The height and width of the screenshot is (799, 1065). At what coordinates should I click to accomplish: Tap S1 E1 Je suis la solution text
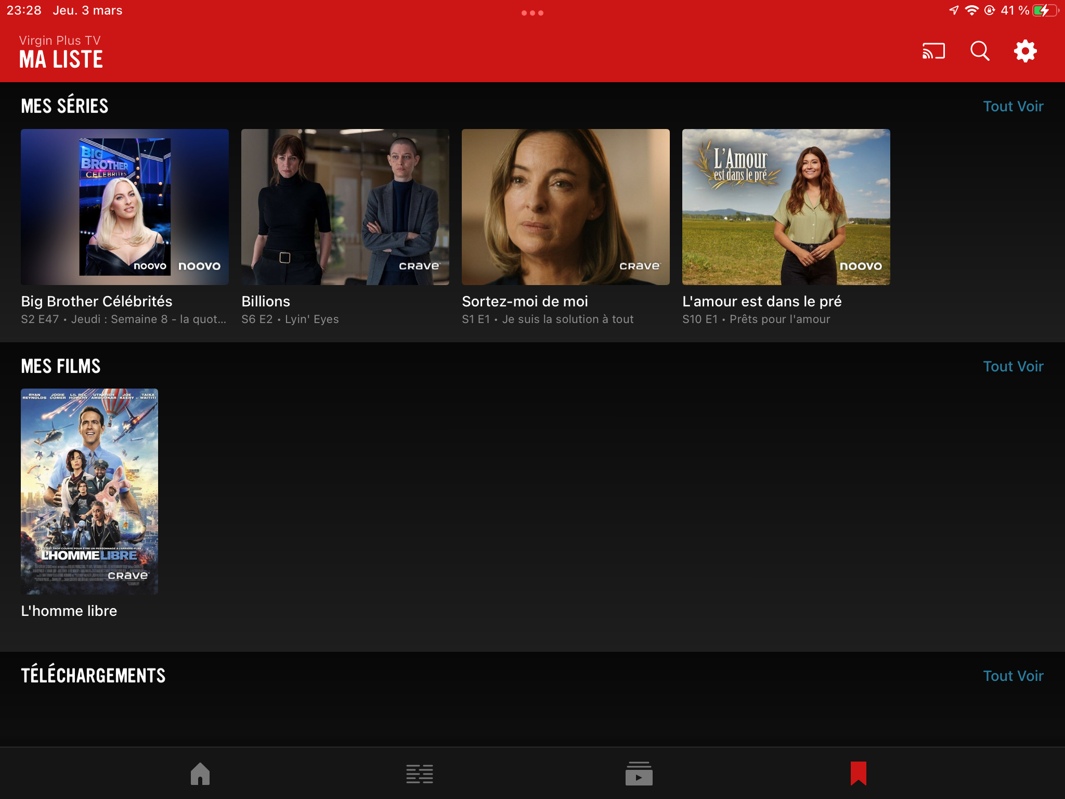(548, 319)
